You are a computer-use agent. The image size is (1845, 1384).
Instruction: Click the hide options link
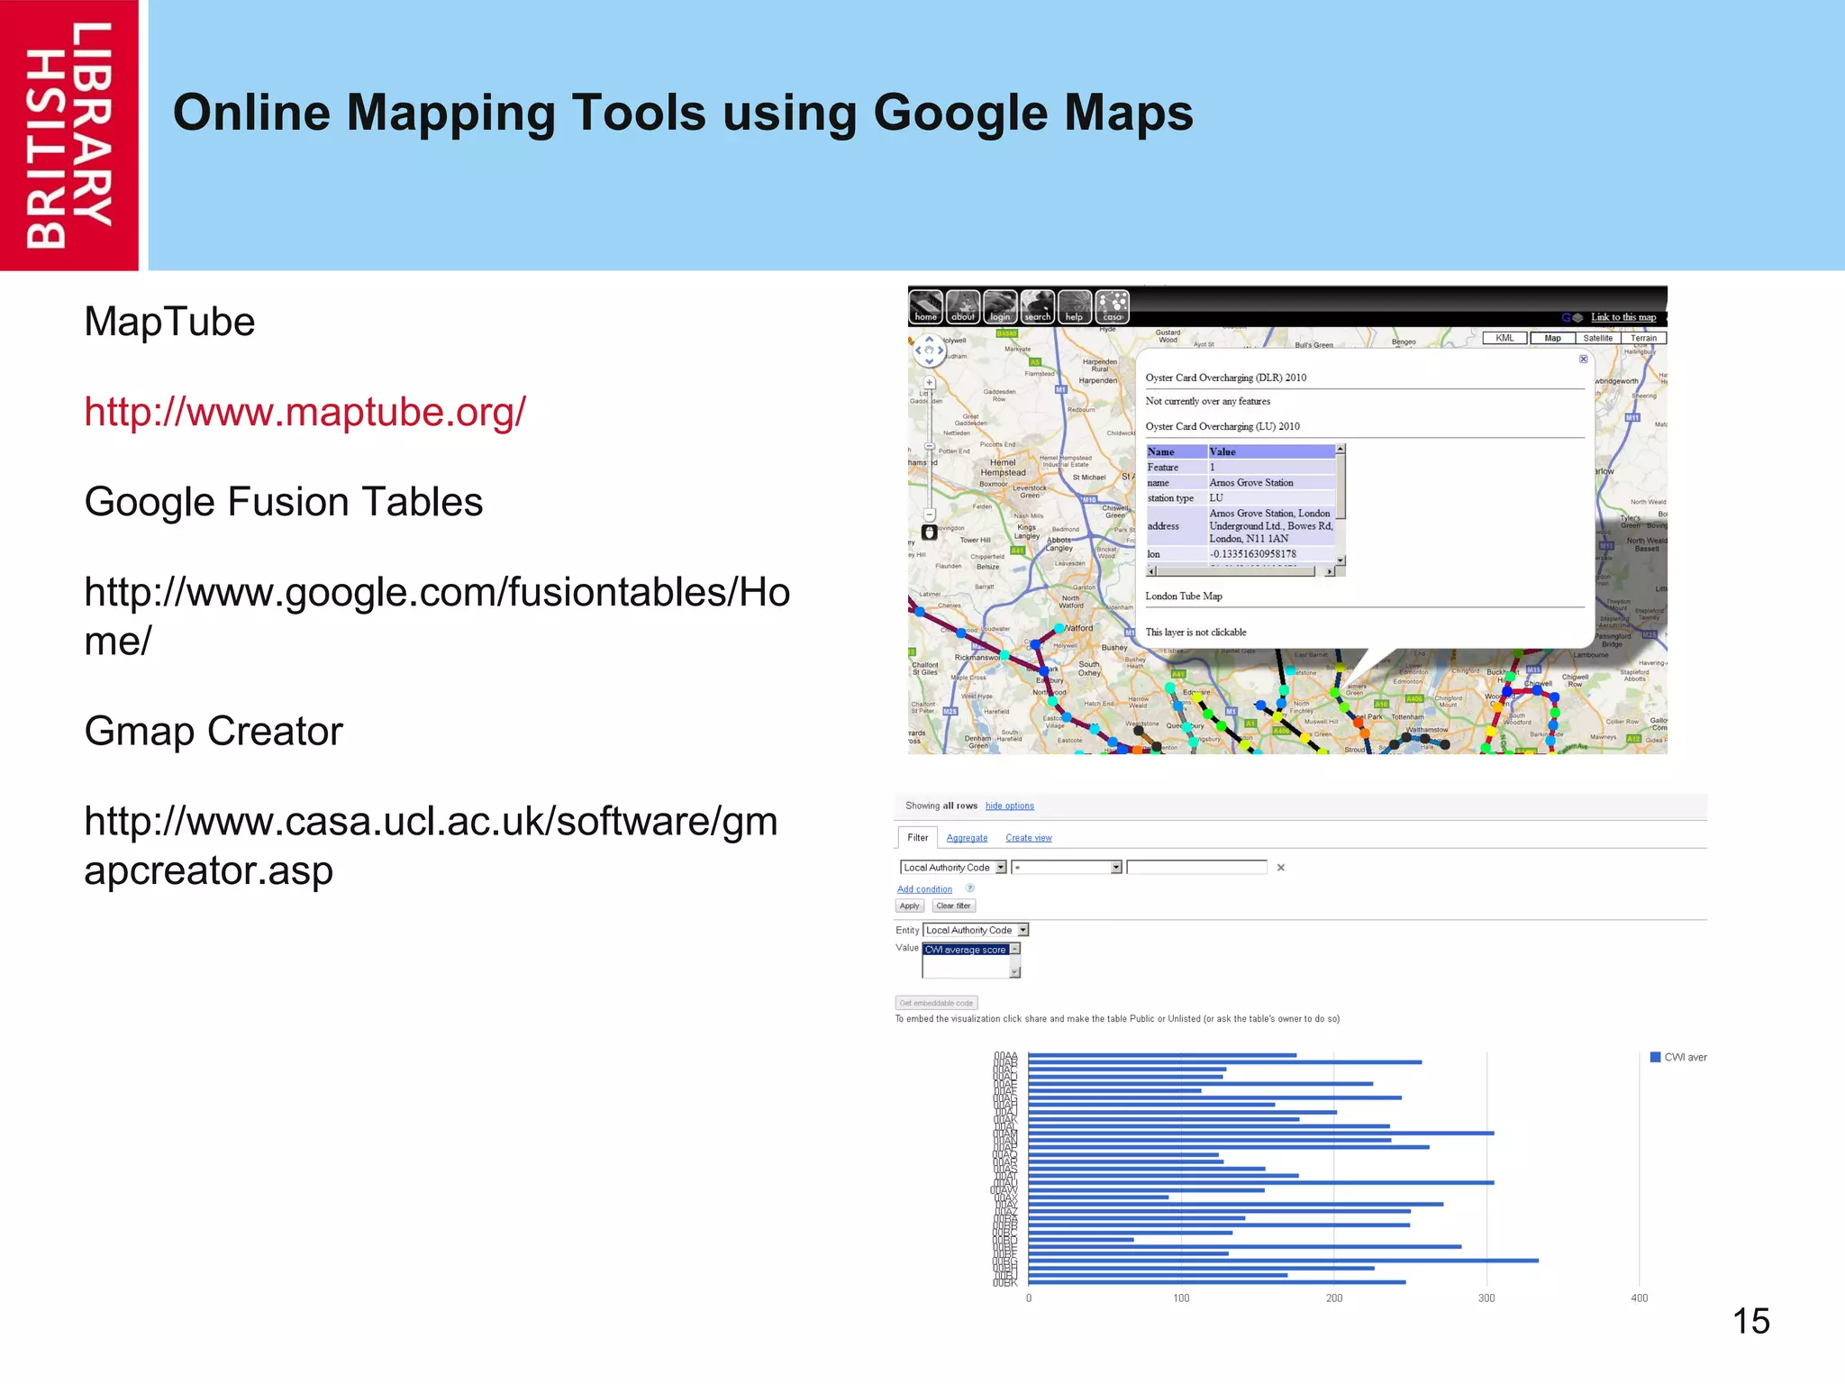[1010, 806]
